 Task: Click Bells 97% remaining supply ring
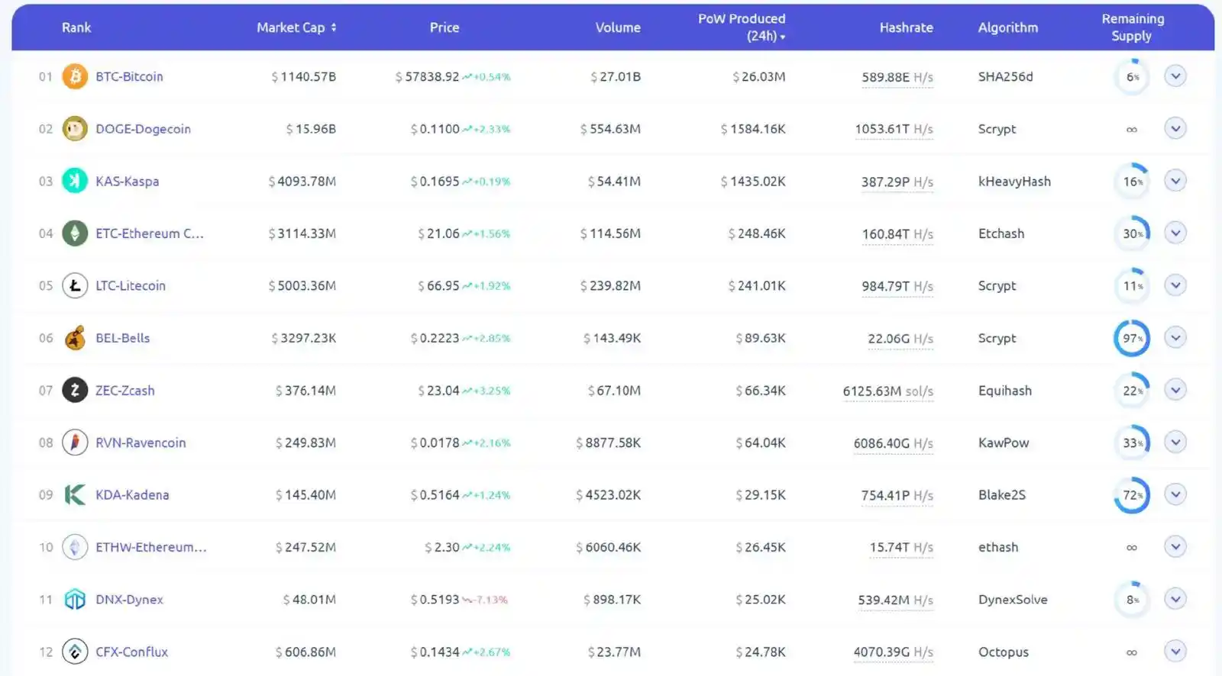pyautogui.click(x=1131, y=338)
